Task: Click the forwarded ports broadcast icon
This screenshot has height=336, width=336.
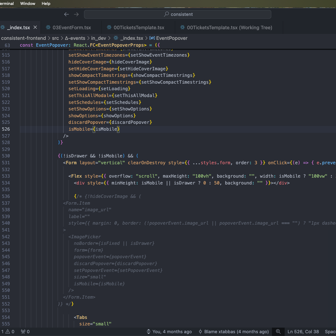Action: coord(23,332)
